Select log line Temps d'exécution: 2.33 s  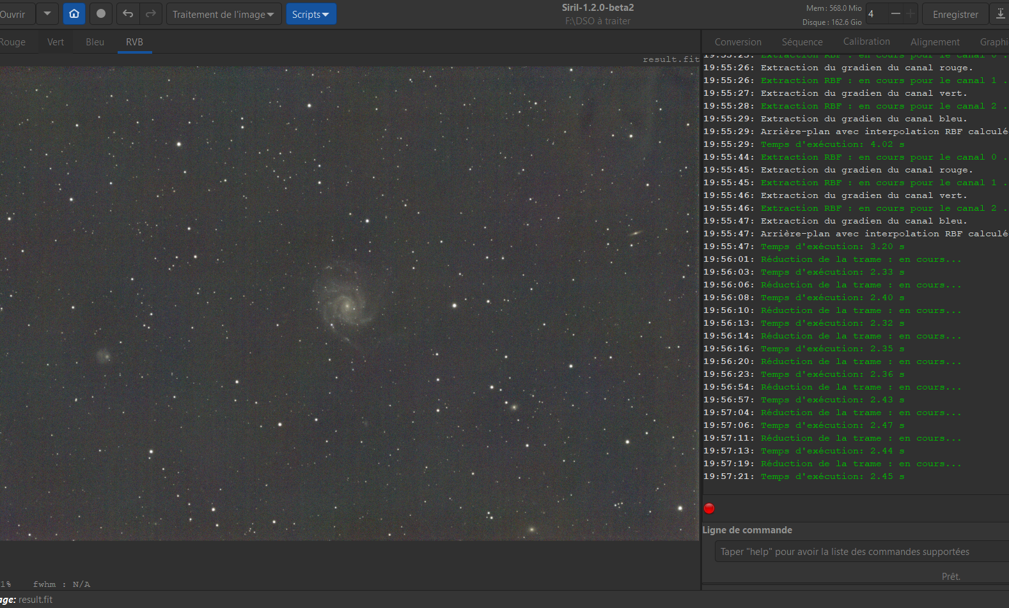(x=804, y=272)
